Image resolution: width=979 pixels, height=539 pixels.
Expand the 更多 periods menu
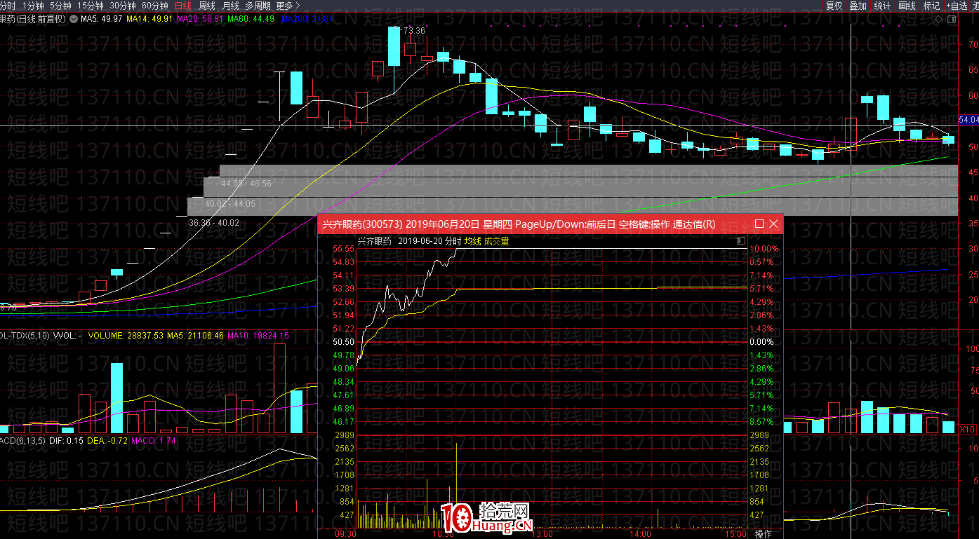coord(288,5)
